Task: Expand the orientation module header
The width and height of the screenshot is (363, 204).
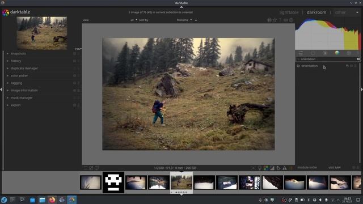Action: tap(309, 66)
